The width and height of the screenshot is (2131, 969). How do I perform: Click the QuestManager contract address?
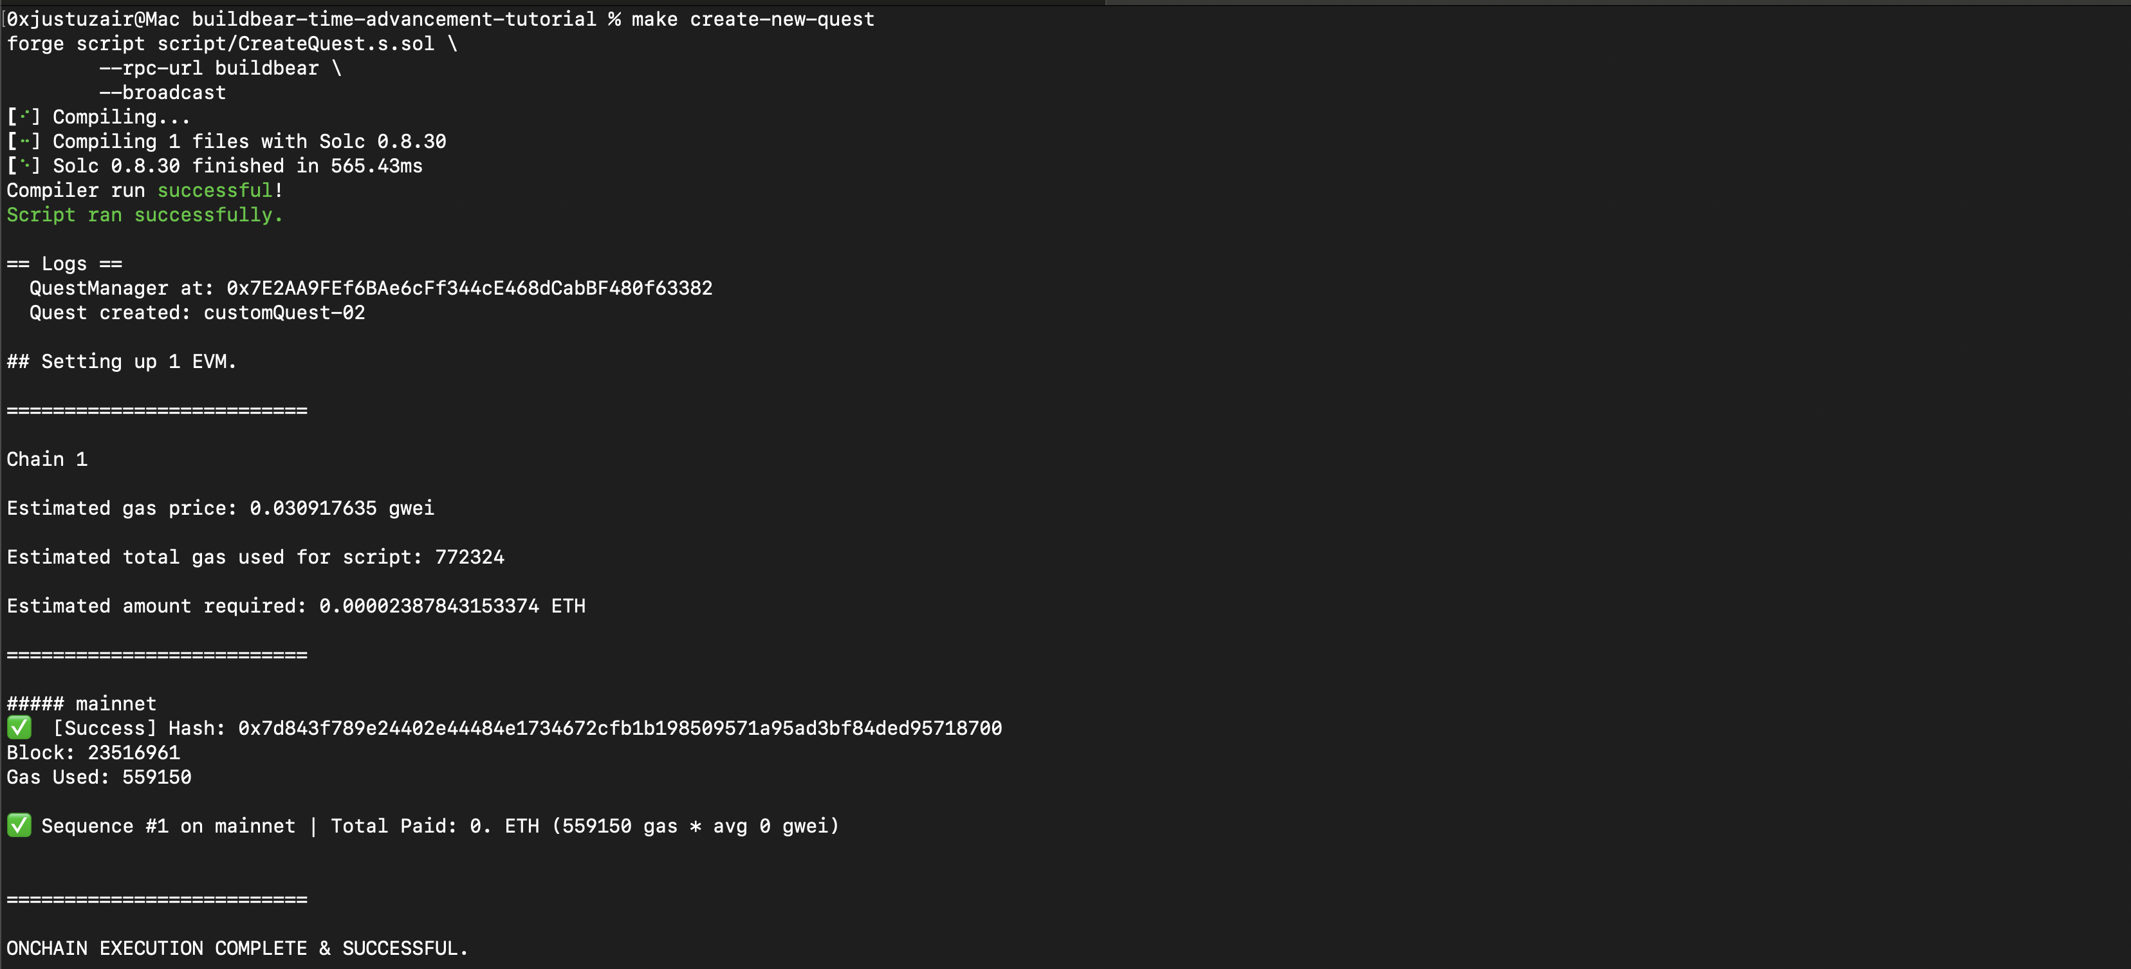pyautogui.click(x=469, y=289)
